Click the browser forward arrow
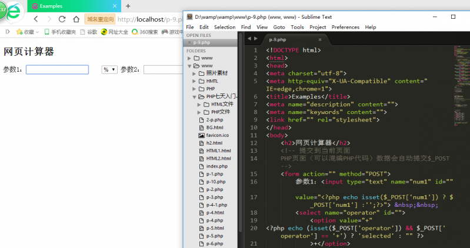Image resolution: width=470 pixels, height=248 pixels. (48, 19)
